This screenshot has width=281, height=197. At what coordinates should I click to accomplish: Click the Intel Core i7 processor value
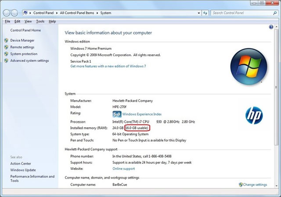(x=154, y=122)
